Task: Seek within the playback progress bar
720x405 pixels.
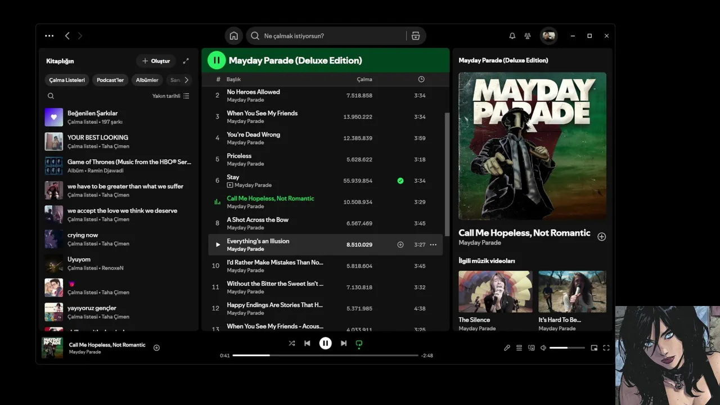Action: [325, 355]
